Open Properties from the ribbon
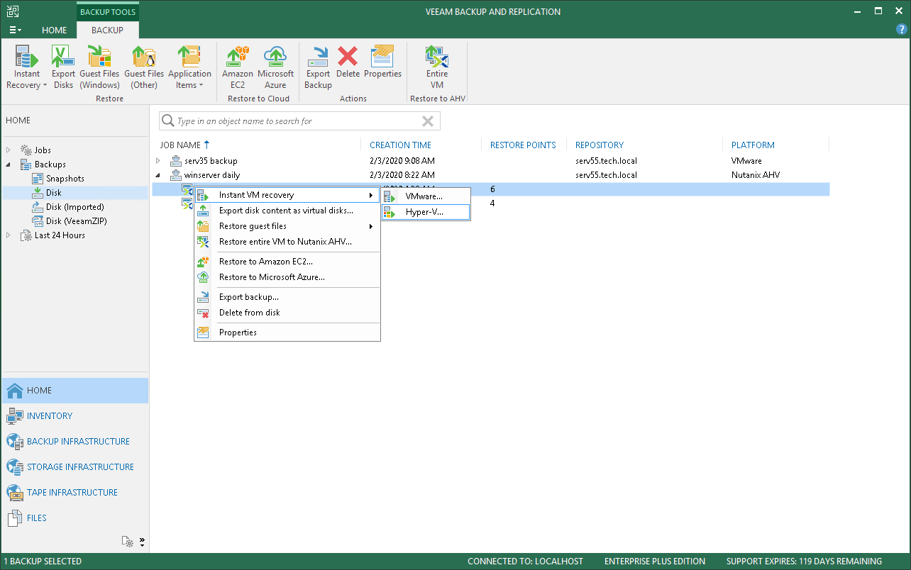The image size is (911, 570). tap(382, 62)
